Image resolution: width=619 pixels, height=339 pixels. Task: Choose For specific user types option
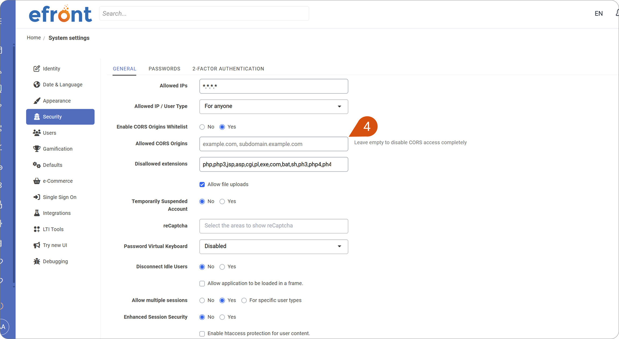244,301
